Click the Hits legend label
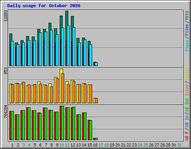This screenshot has width=191, height=149. click(x=187, y=15)
